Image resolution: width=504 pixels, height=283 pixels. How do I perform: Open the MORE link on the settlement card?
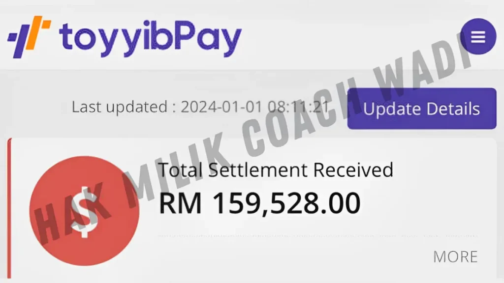point(455,256)
